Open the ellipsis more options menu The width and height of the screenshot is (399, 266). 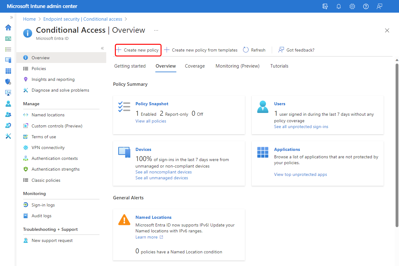pyautogui.click(x=156, y=30)
